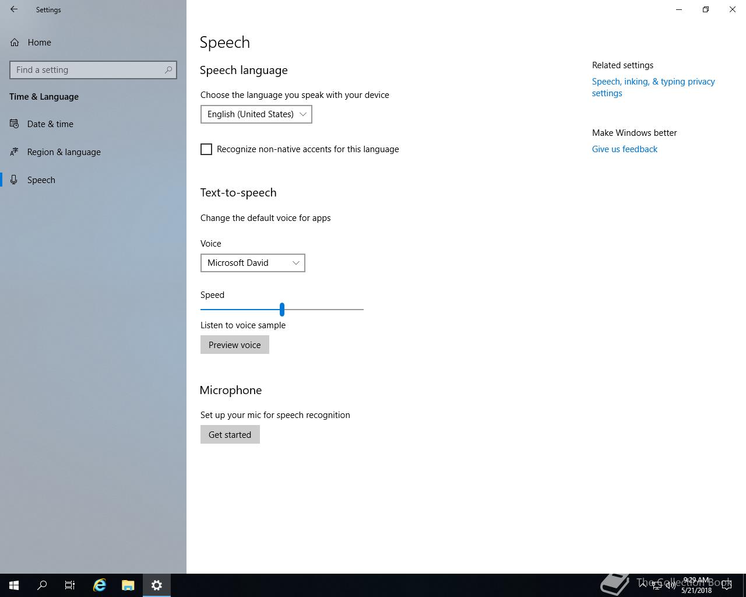Open the Windows Start menu
Viewport: 746px width, 597px height.
pos(14,585)
